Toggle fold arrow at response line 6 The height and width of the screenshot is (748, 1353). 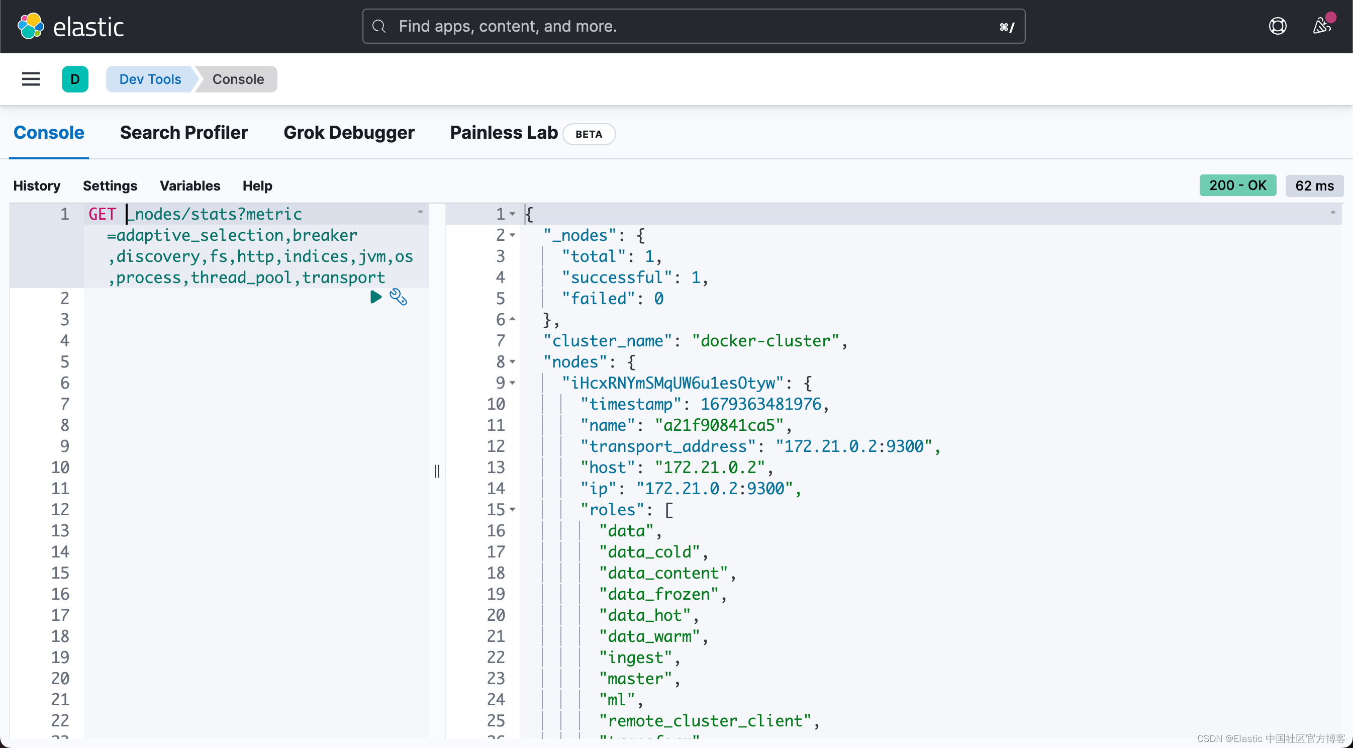513,319
